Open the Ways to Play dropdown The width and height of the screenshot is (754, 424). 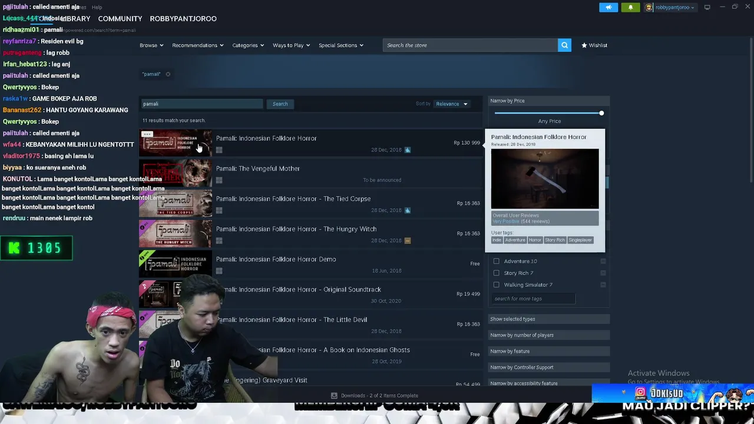pos(291,45)
